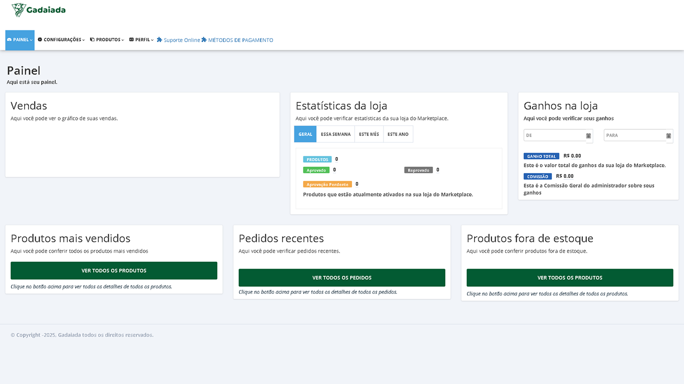Open the calendar icon in DE field
The width and height of the screenshot is (684, 384).
tap(588, 136)
